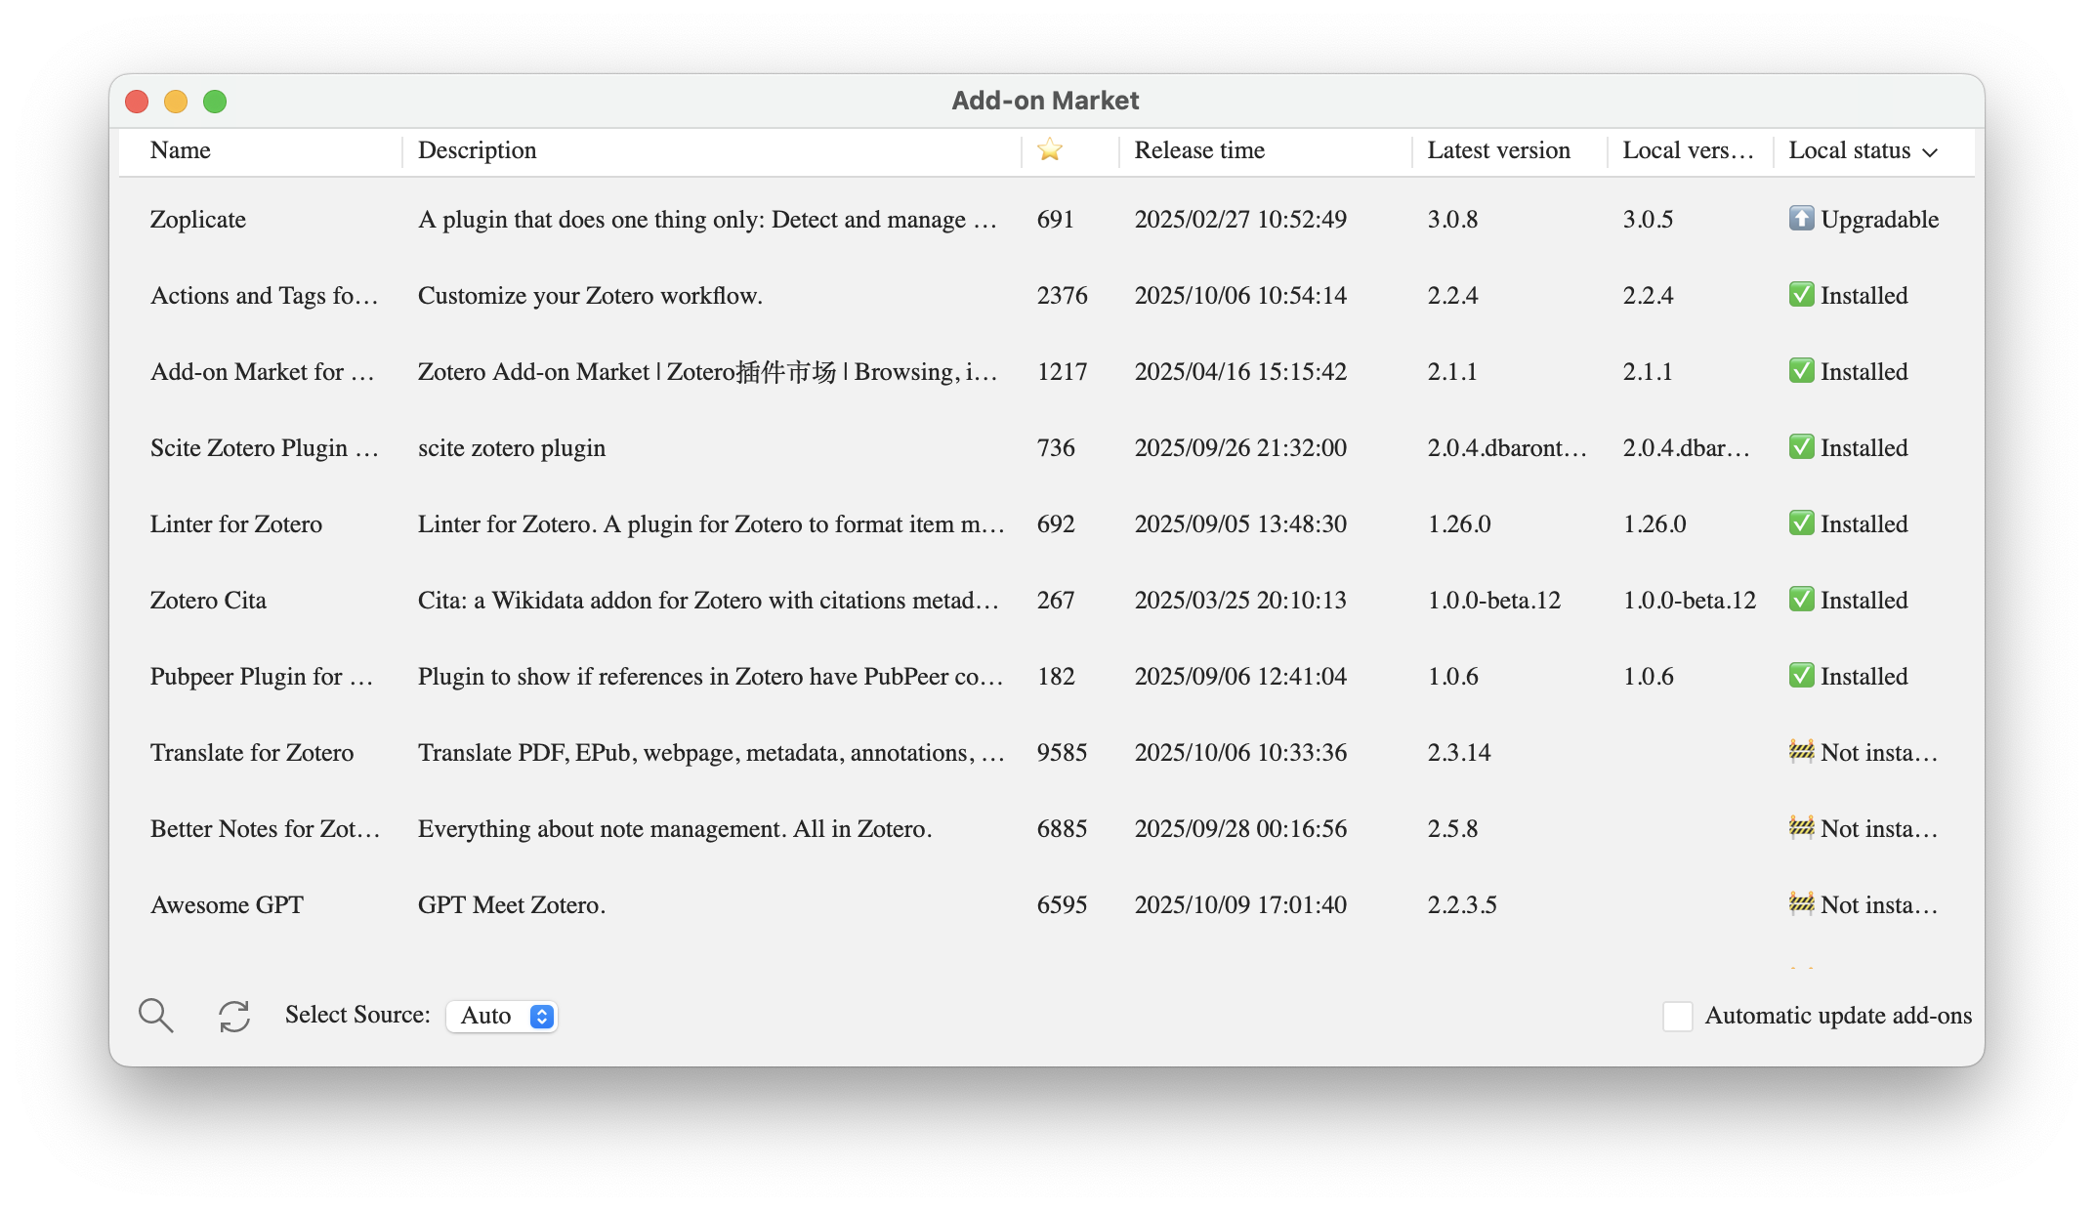The width and height of the screenshot is (2094, 1211).
Task: Click the Description column header
Action: (x=477, y=149)
